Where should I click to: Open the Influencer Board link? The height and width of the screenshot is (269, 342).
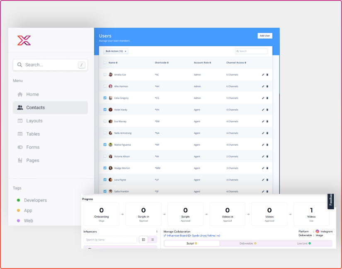(193, 235)
